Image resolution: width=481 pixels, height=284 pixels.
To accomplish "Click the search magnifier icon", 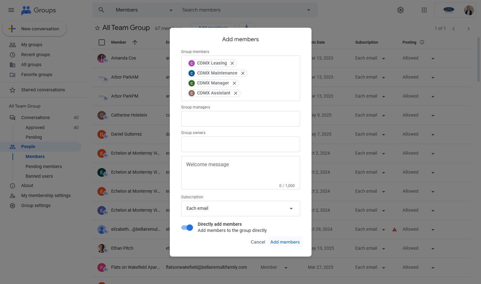I will pyautogui.click(x=101, y=10).
